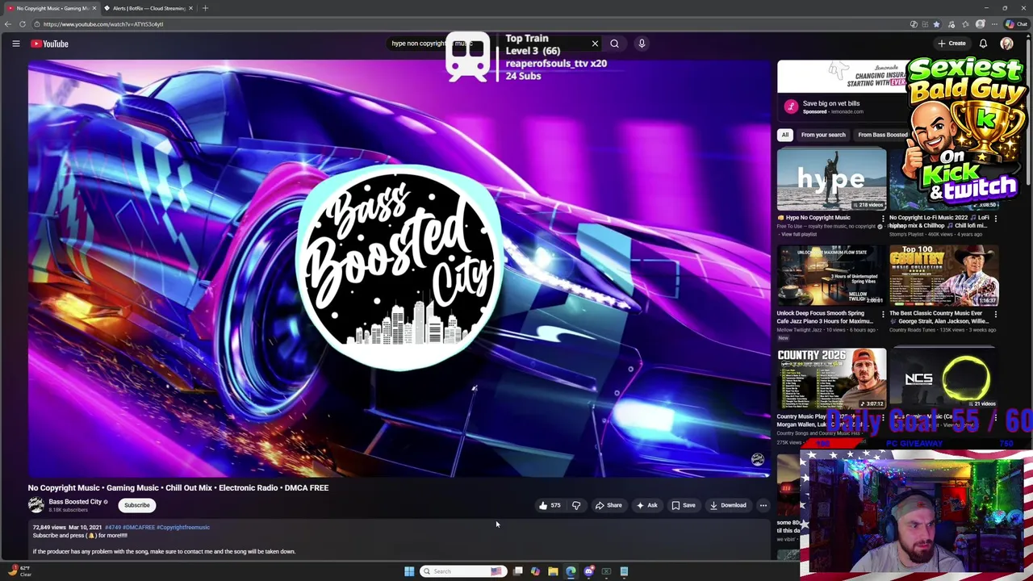This screenshot has width=1033, height=581.
Task: Select the From your search chip
Action: coord(823,135)
